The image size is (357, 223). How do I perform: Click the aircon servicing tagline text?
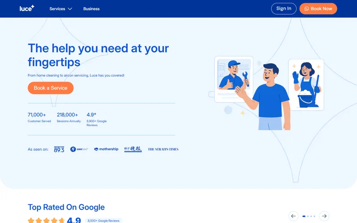point(76,75)
